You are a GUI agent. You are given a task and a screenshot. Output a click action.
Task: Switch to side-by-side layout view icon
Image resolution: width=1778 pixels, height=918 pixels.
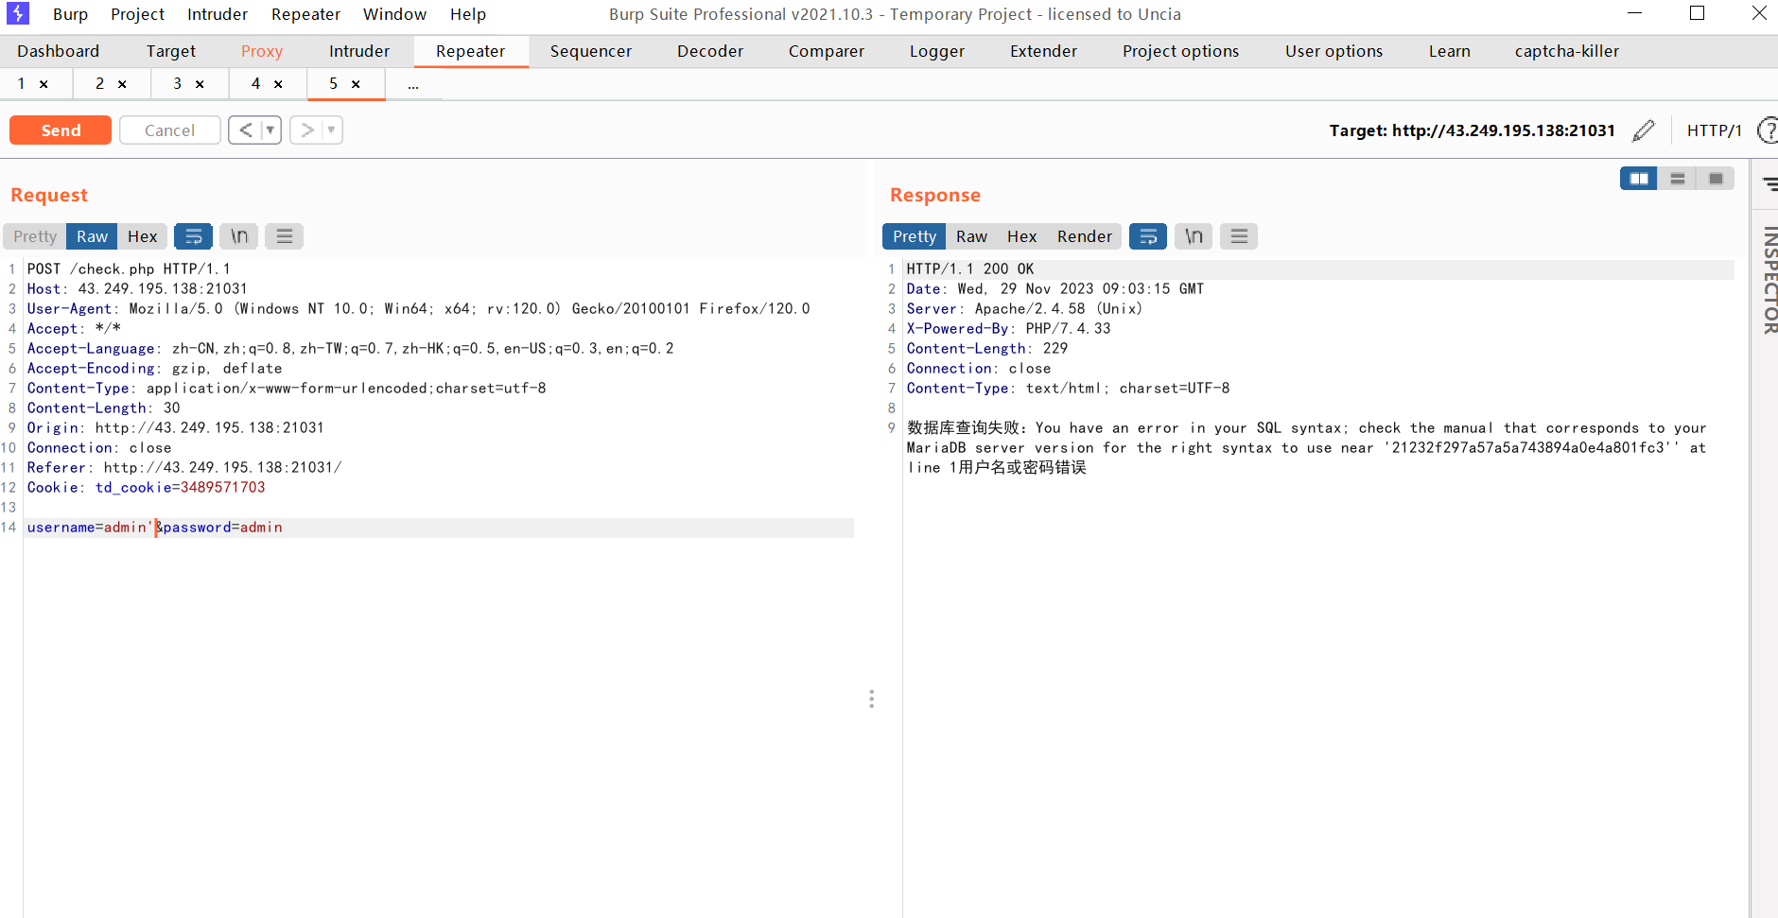coord(1639,179)
